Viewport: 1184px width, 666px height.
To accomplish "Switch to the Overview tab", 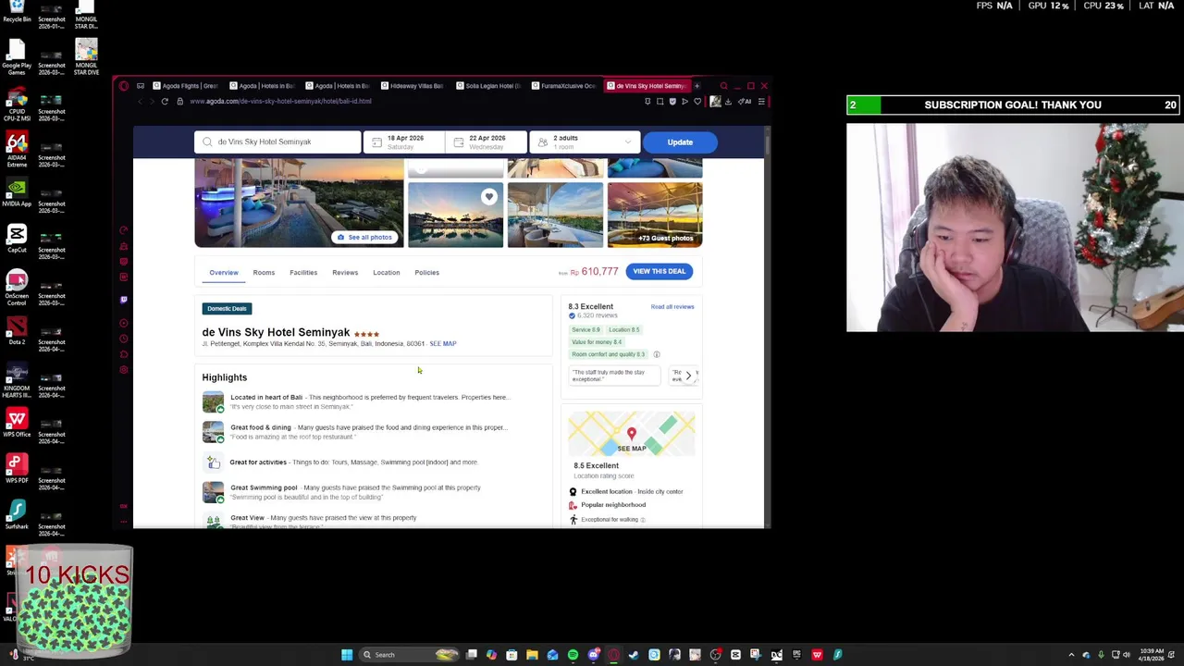I will tap(224, 273).
